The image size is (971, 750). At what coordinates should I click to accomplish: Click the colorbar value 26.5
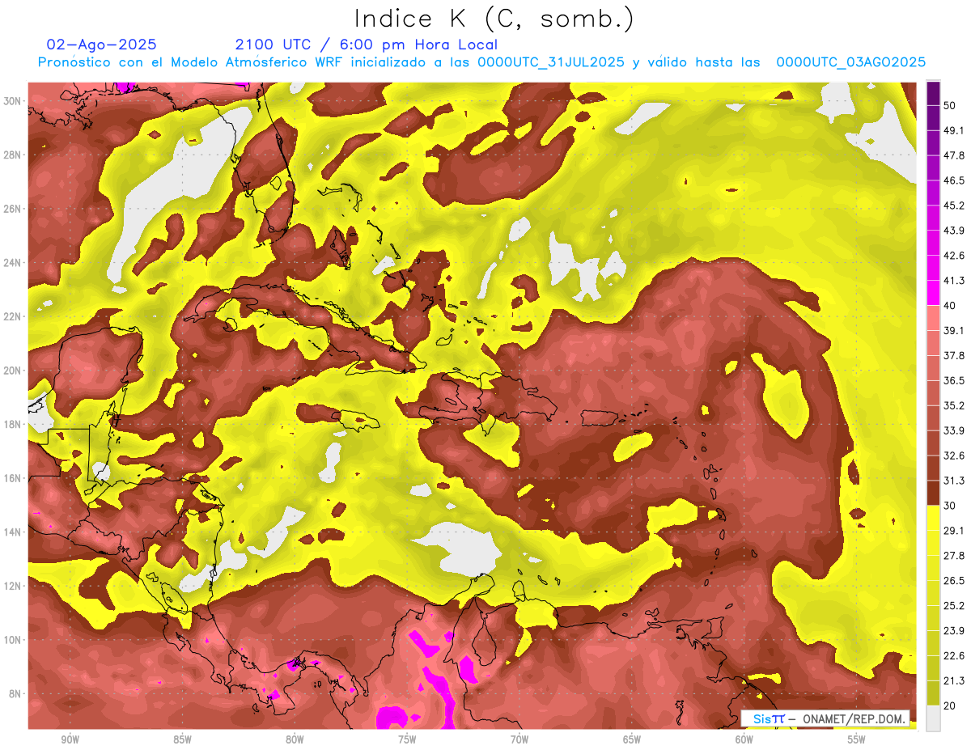click(954, 581)
